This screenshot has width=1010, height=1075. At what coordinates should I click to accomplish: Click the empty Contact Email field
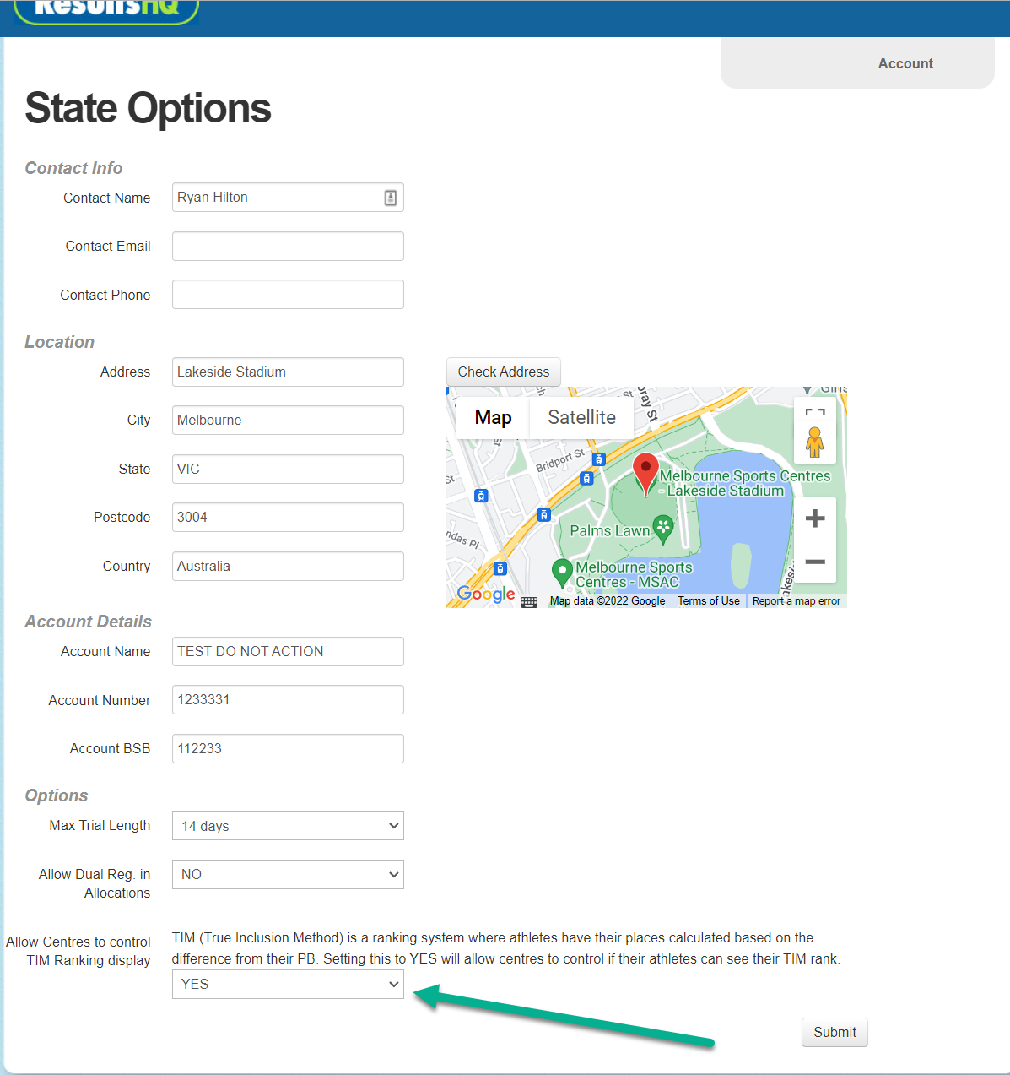pos(288,247)
